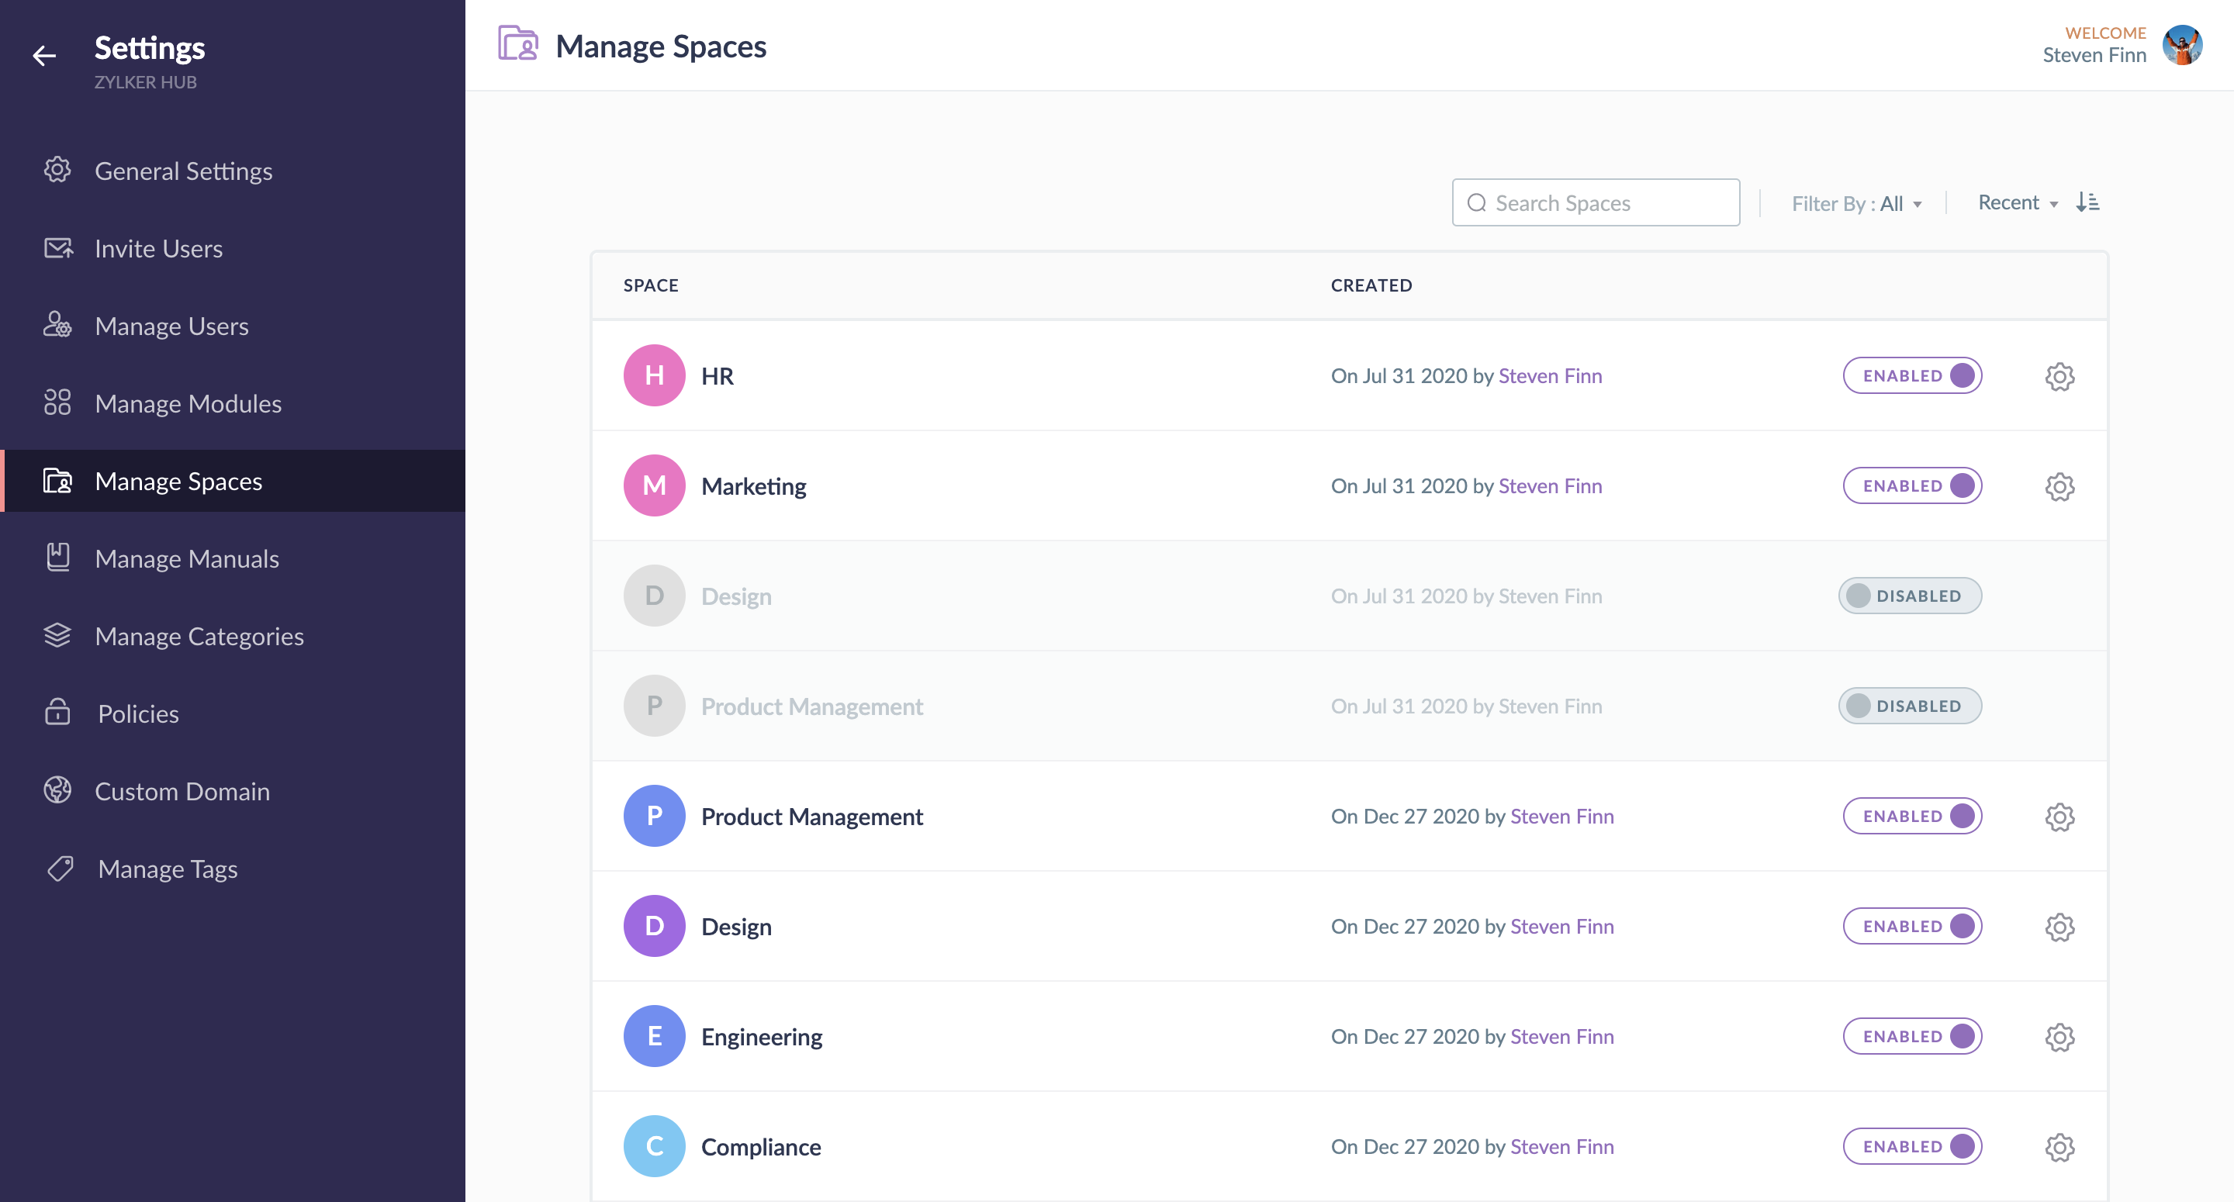Screen dimensions: 2234x1202
Task: Click the General Settings gear icon
Action: coord(57,170)
